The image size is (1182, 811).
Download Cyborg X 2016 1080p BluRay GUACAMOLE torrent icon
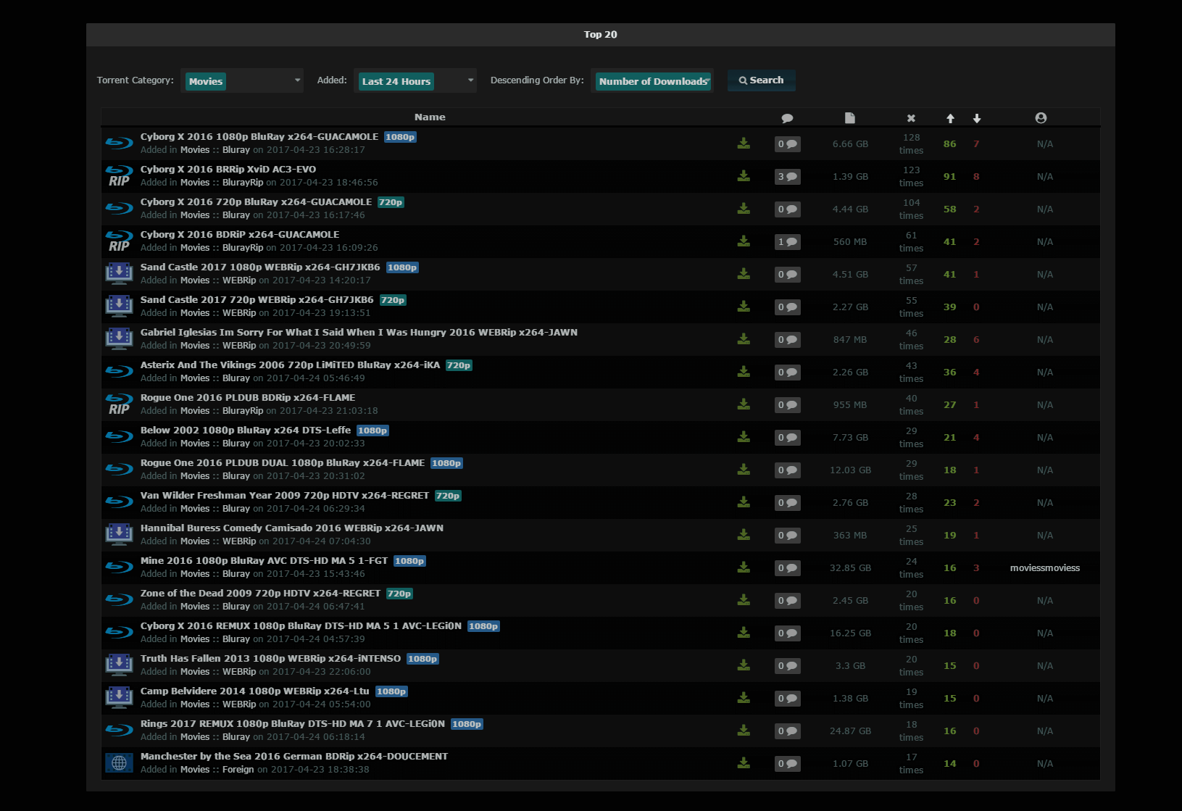744,144
